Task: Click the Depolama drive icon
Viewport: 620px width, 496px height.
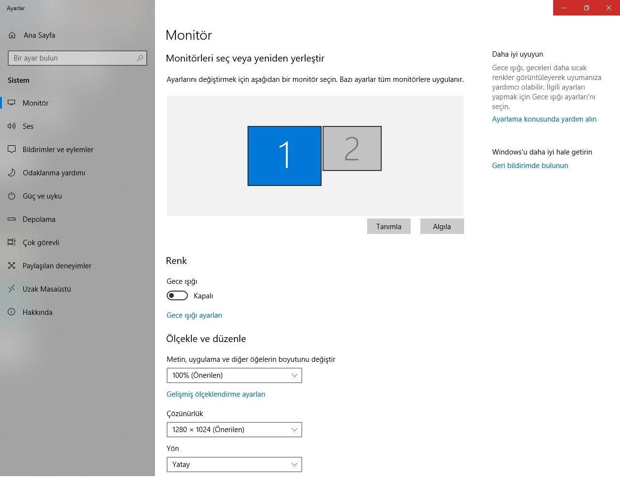Action: (12, 219)
